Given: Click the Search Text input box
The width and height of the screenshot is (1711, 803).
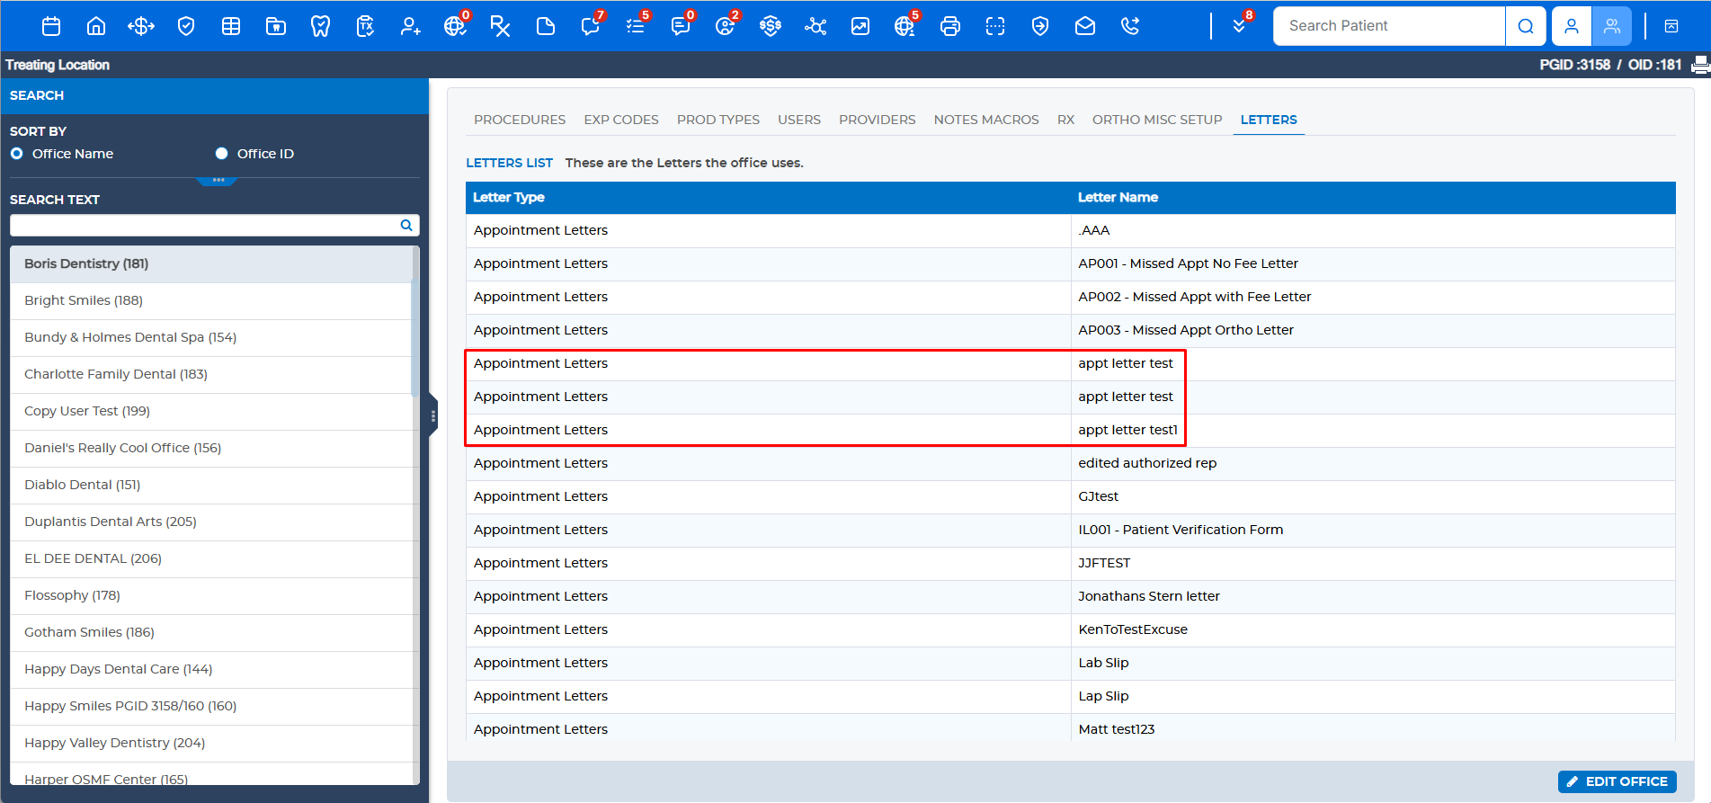Looking at the screenshot, I should click(214, 226).
